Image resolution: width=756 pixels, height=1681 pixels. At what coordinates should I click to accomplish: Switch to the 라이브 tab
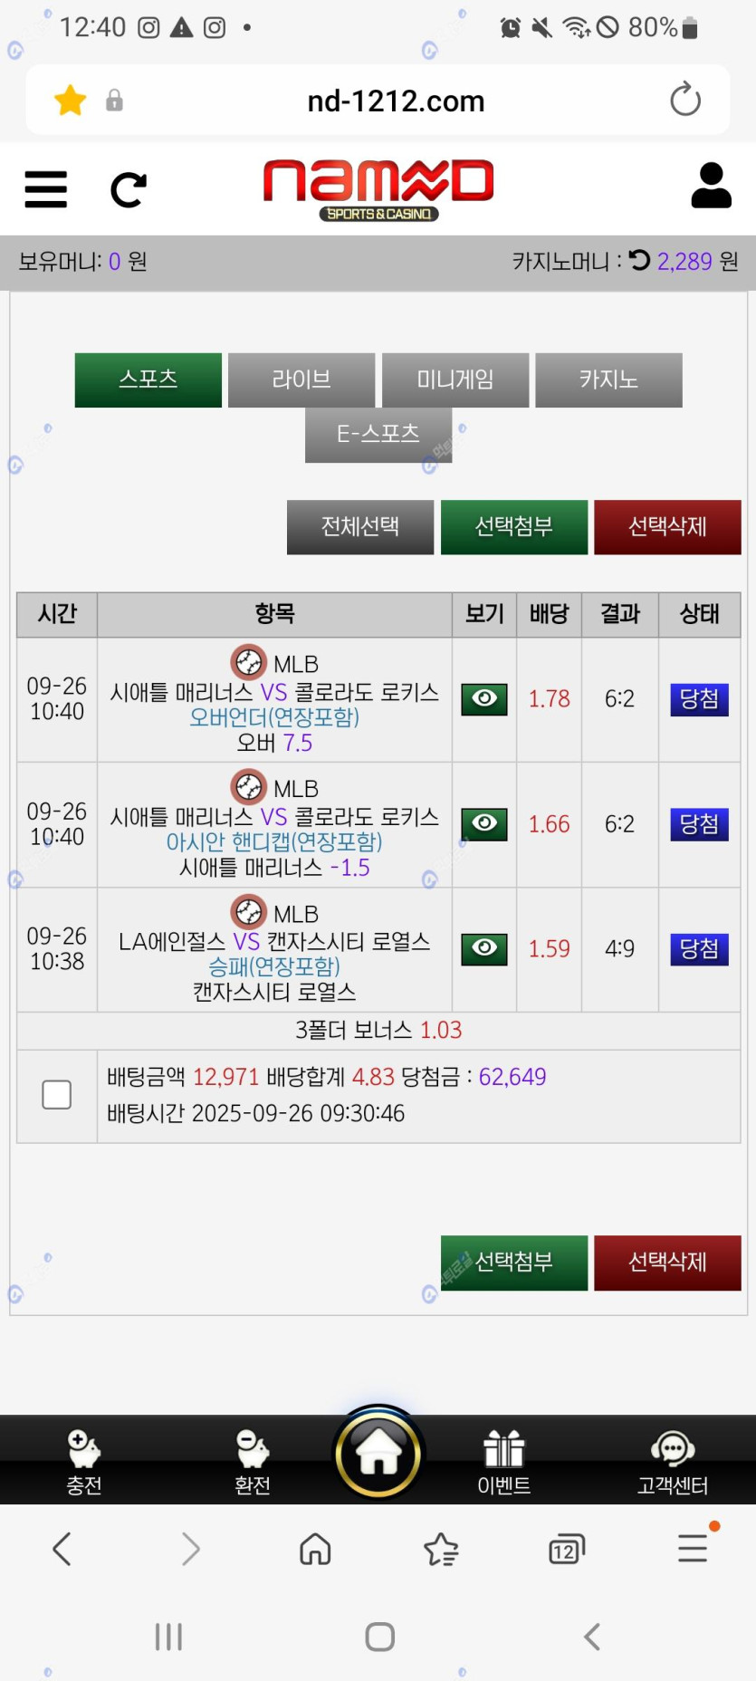301,379
